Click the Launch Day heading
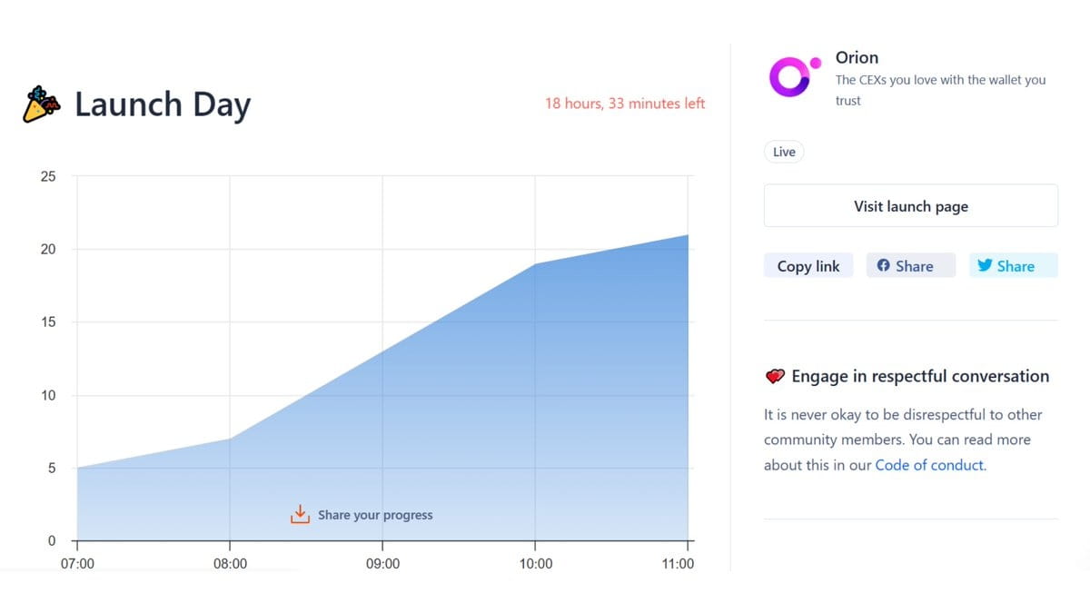Image resolution: width=1090 pixels, height=613 pixels. click(162, 104)
